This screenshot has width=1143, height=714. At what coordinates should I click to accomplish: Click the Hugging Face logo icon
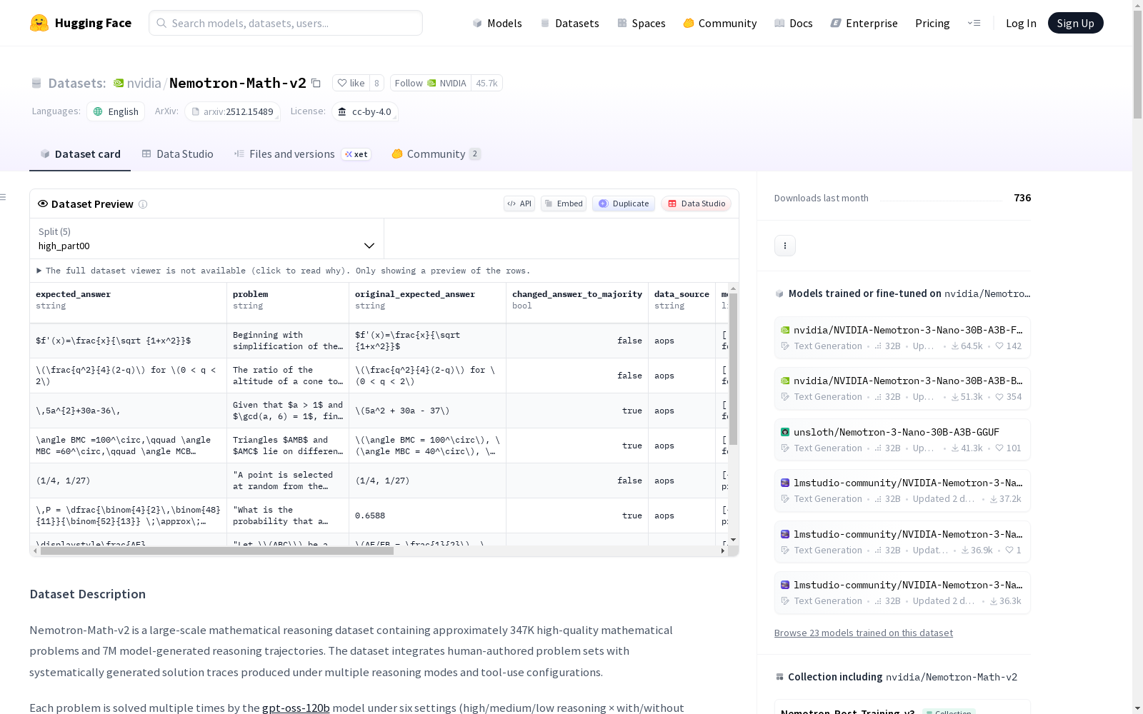[x=39, y=23]
